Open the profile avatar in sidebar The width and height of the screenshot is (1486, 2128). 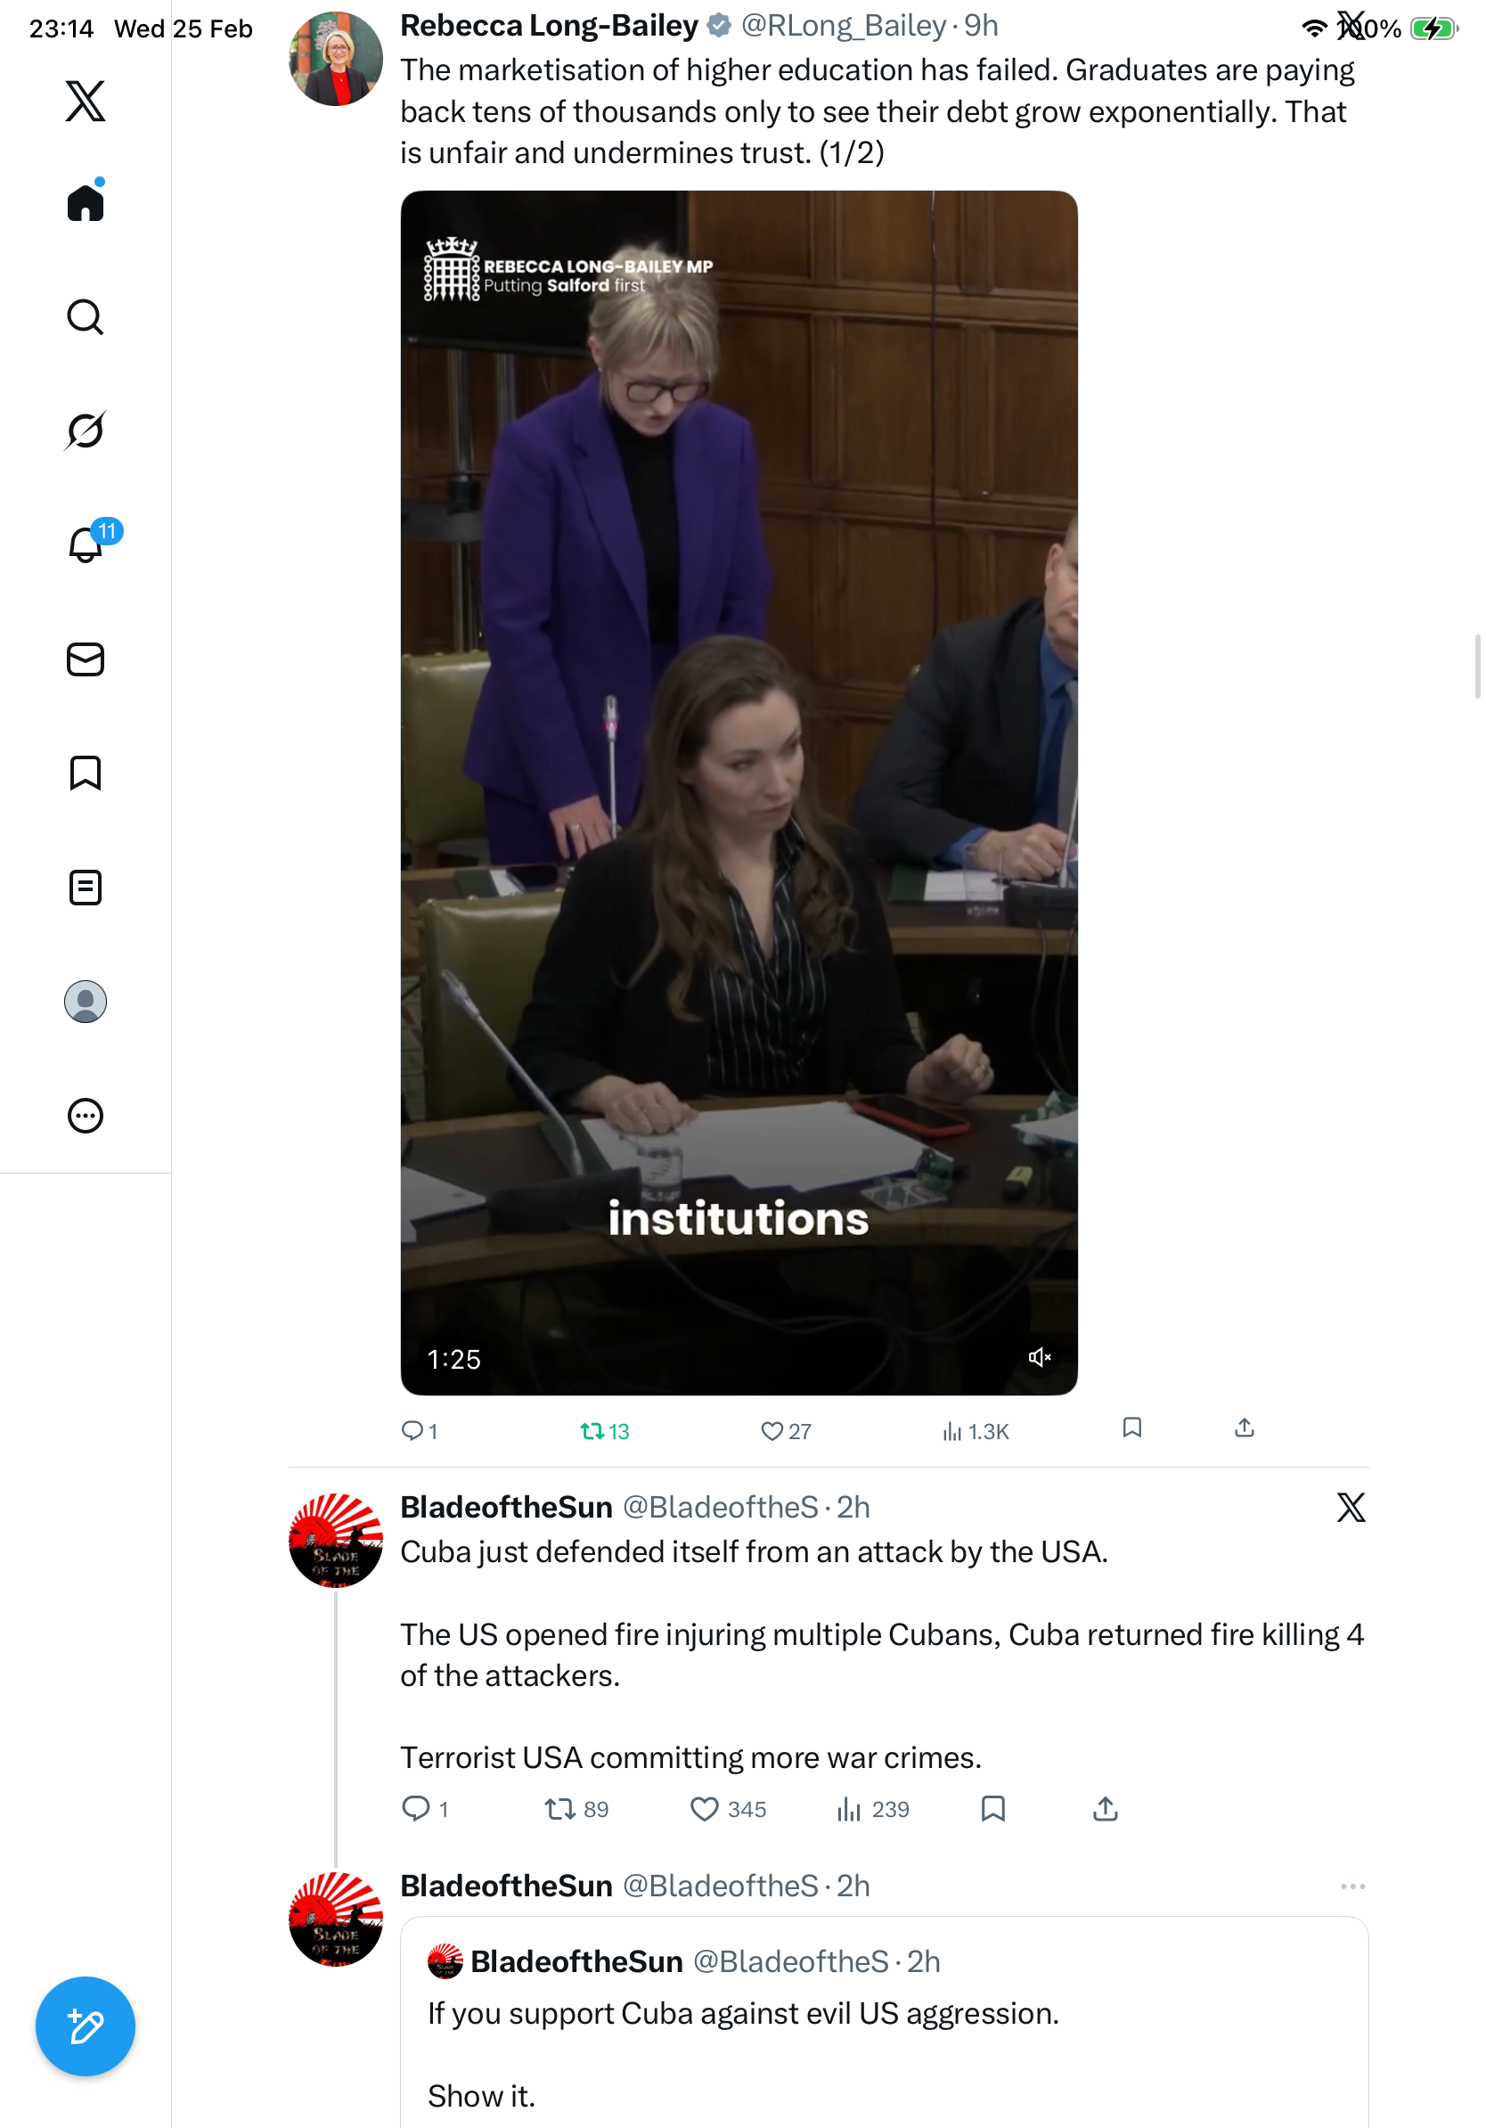click(86, 1002)
